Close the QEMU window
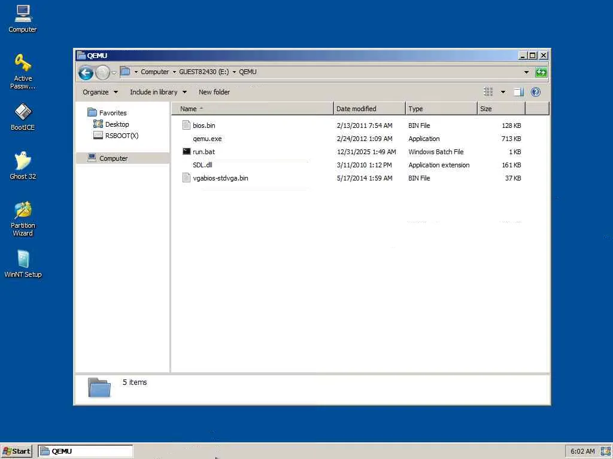 tap(544, 56)
